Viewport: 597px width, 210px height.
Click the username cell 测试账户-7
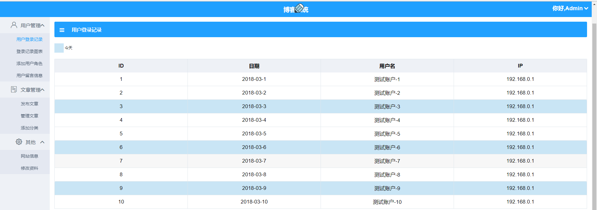pos(387,161)
